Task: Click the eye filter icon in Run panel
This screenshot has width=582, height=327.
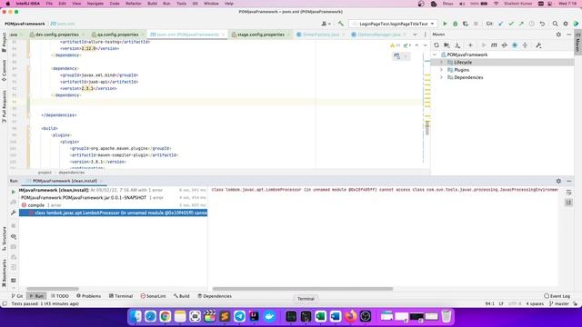Action: coord(14,236)
